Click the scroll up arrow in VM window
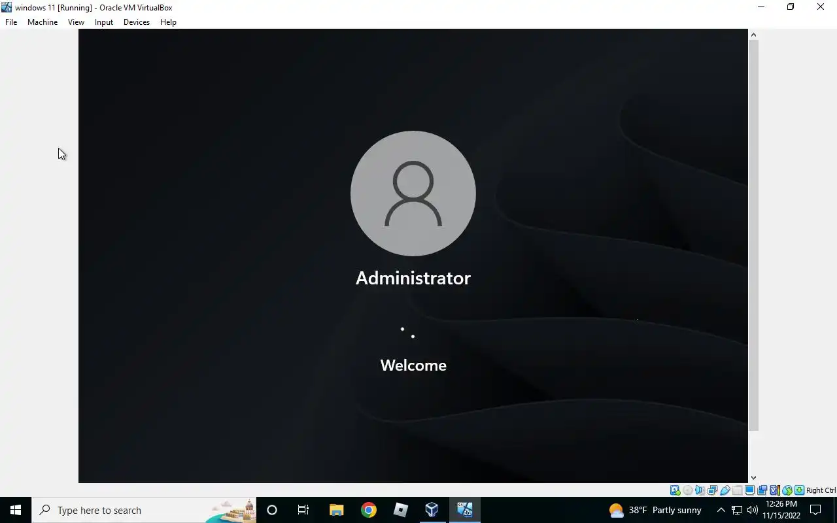The height and width of the screenshot is (523, 837). point(753,34)
